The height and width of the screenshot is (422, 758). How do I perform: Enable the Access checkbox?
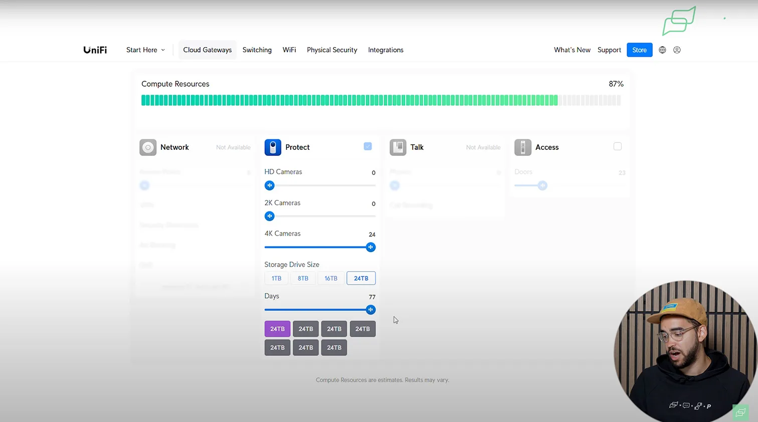(x=618, y=146)
